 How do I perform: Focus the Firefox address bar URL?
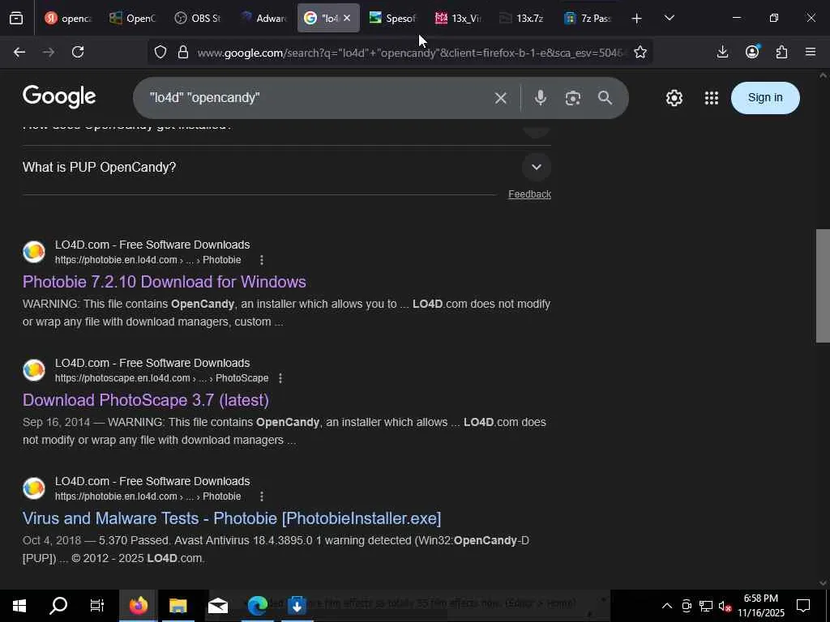click(411, 53)
